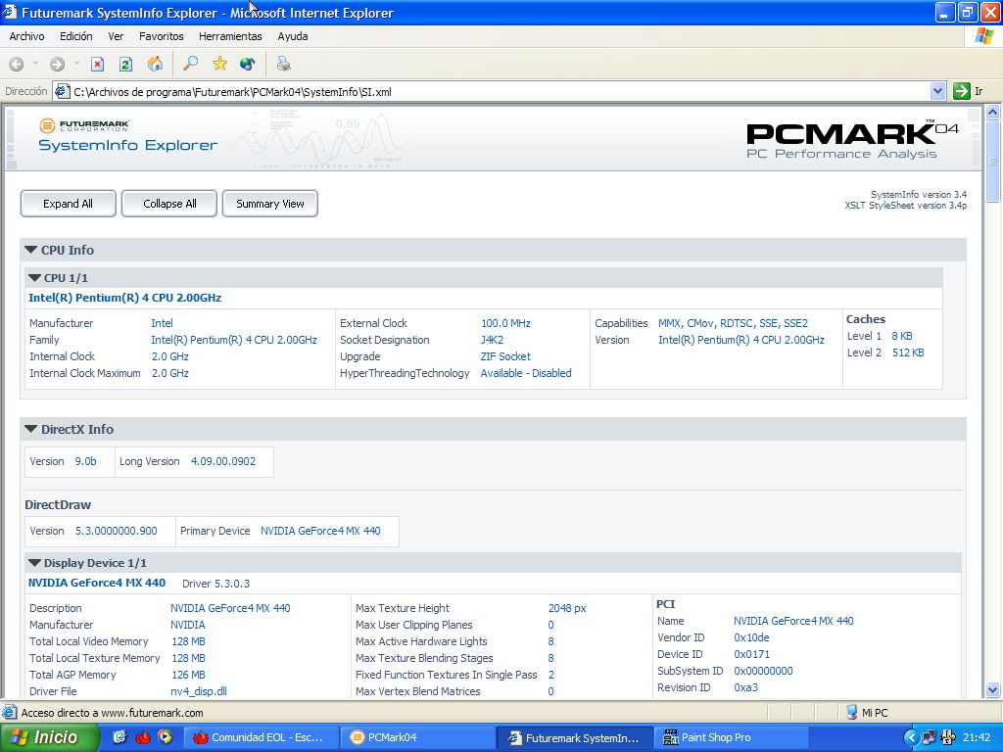Switch to Paint Shop Pro taskbar window

click(733, 737)
